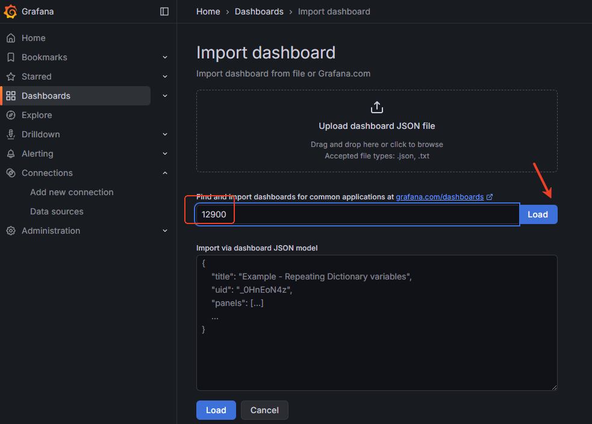The image size is (592, 424).
Task: Click the Dashboards grid icon
Action: (11, 96)
